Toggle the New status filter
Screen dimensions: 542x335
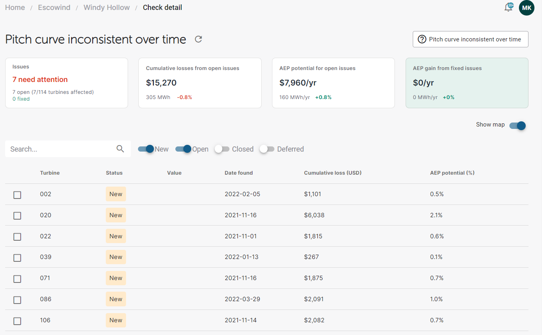pos(146,149)
